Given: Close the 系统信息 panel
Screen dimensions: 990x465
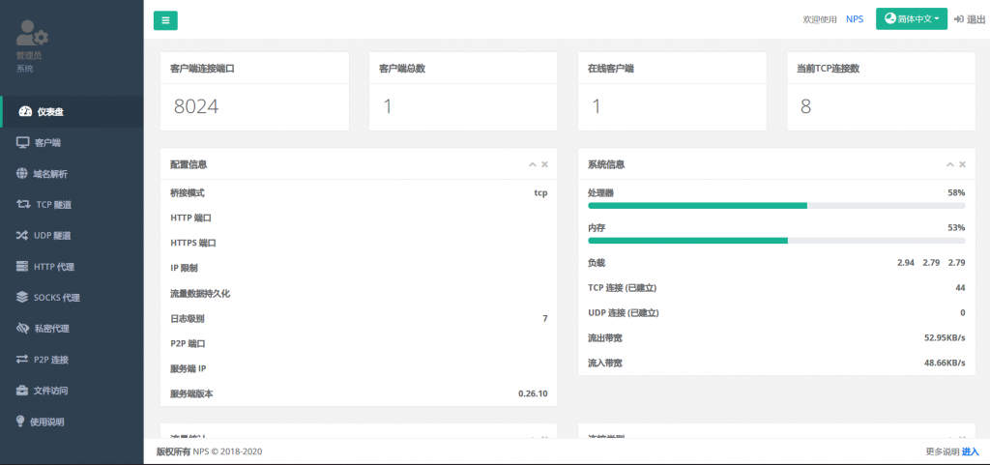Looking at the screenshot, I should (962, 164).
